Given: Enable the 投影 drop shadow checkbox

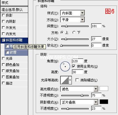Looking at the screenshot, I should coord(3,15).
